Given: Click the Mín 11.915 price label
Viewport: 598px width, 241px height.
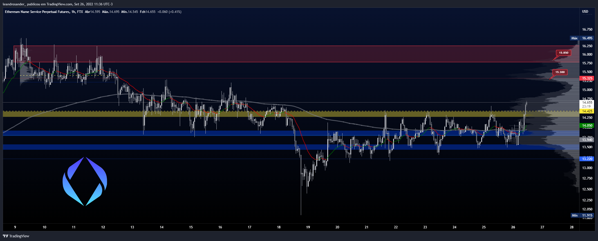Looking at the screenshot, I should [582, 215].
